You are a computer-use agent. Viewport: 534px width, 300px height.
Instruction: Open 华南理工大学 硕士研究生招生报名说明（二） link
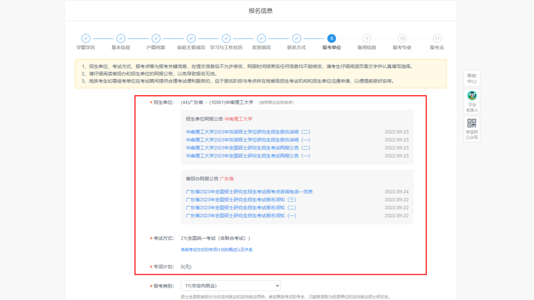coord(248,132)
